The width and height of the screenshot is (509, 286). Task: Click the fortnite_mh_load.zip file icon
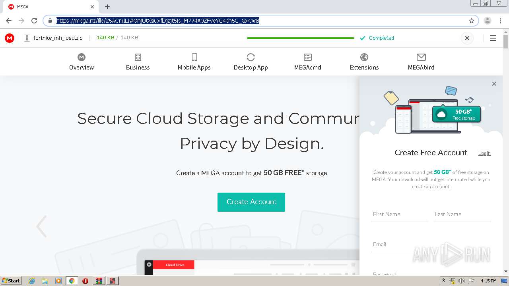[27, 38]
